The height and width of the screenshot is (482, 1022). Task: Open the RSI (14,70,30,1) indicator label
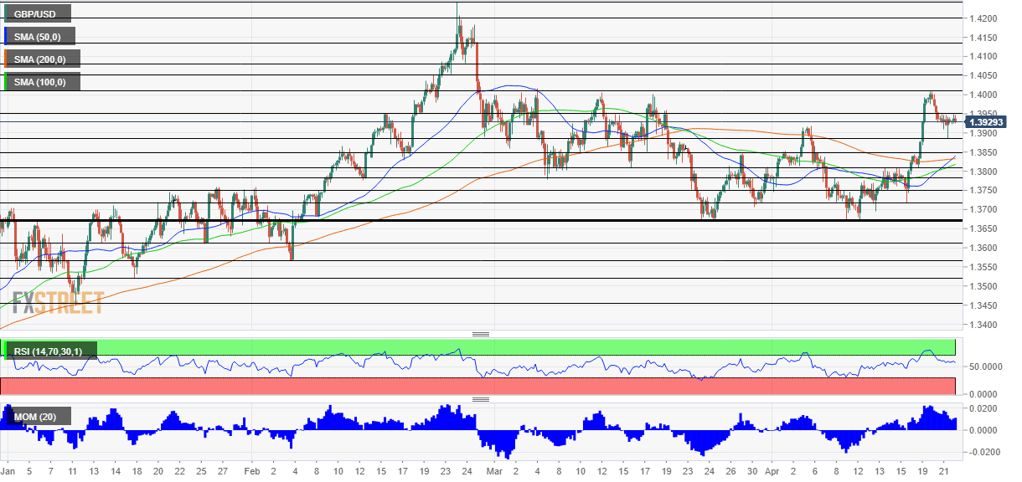coord(49,351)
